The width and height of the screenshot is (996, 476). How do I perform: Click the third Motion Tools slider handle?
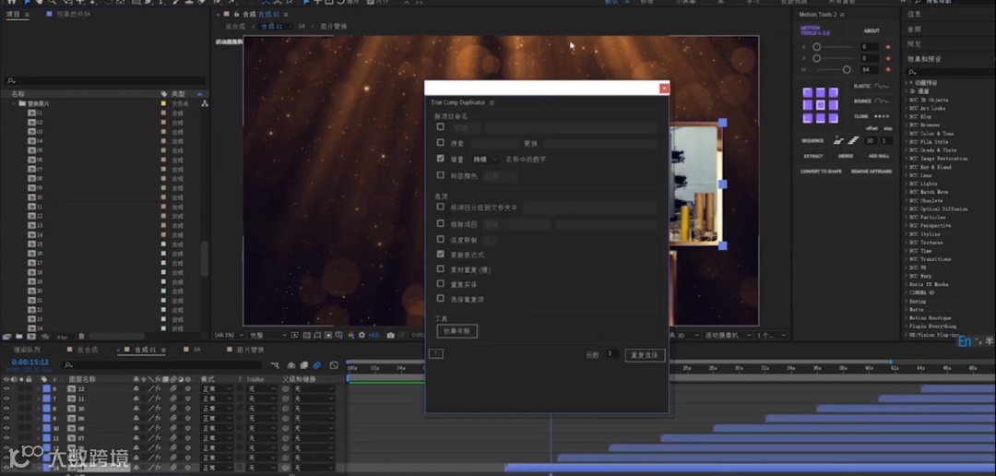point(847,69)
